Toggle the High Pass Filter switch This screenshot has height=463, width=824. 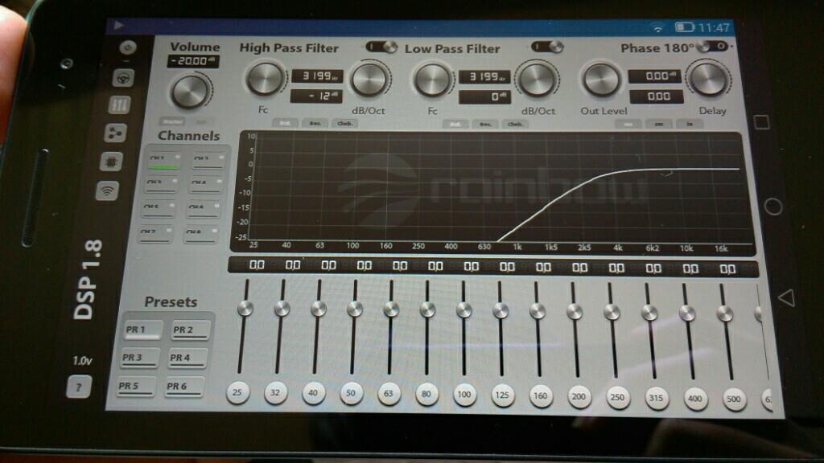(381, 47)
